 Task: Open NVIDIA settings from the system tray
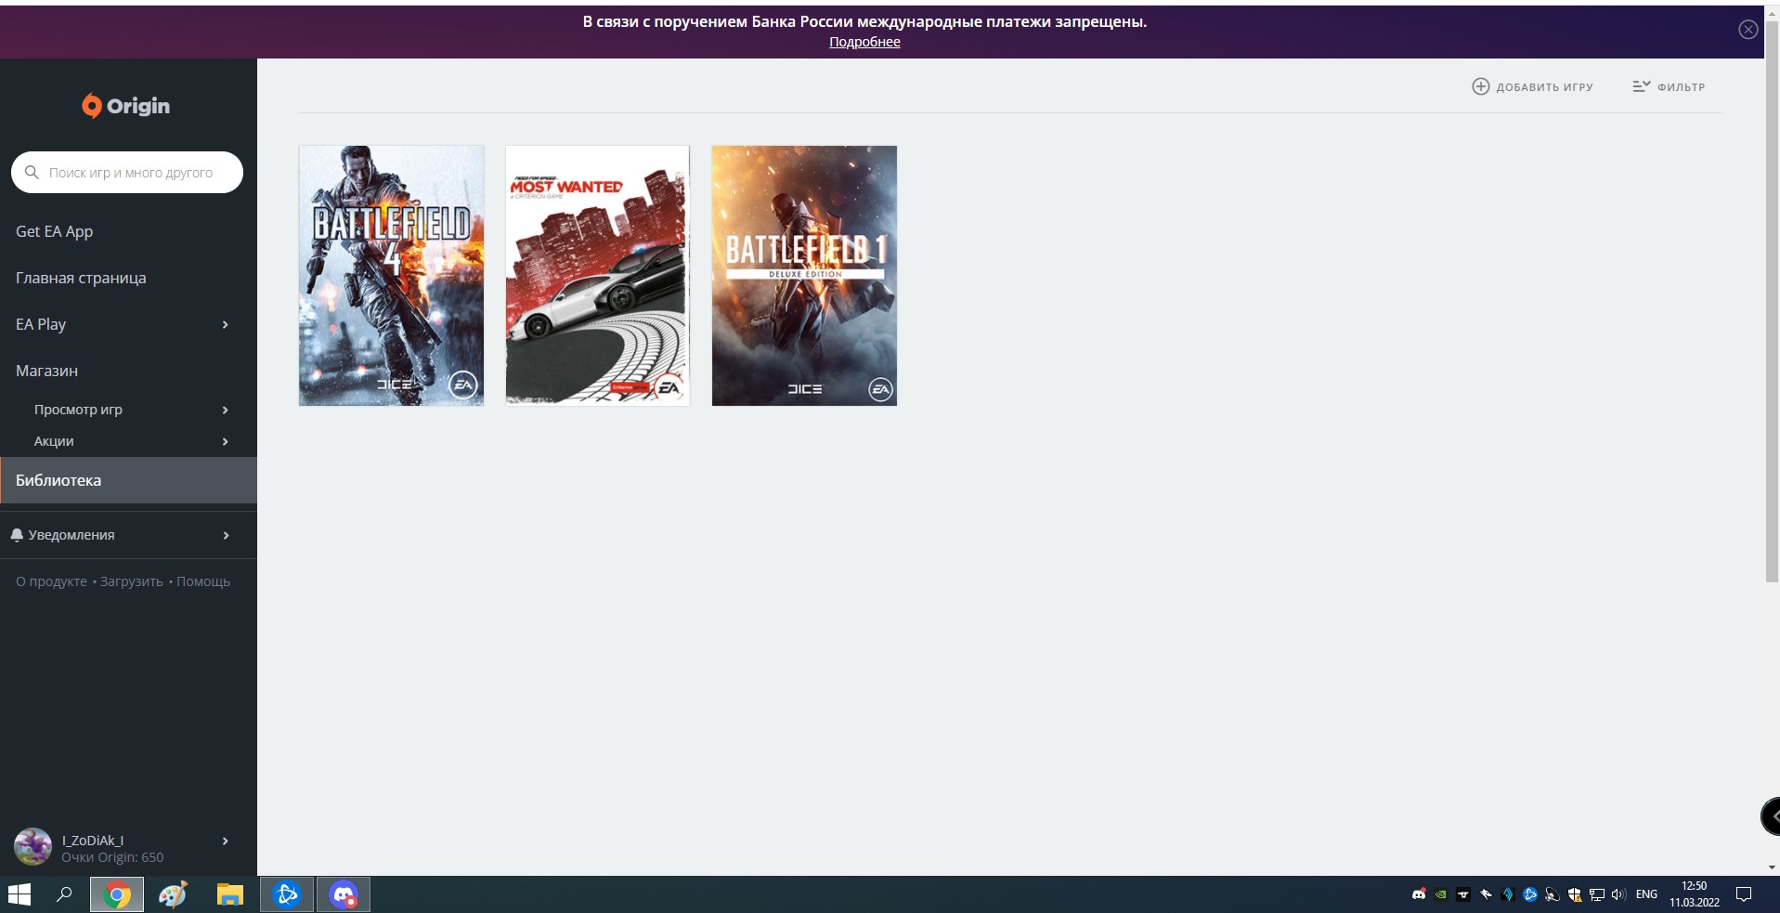click(x=1439, y=894)
